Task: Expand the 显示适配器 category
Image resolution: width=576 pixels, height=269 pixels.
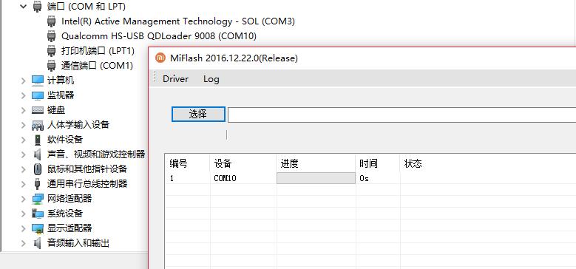Action: [24, 228]
